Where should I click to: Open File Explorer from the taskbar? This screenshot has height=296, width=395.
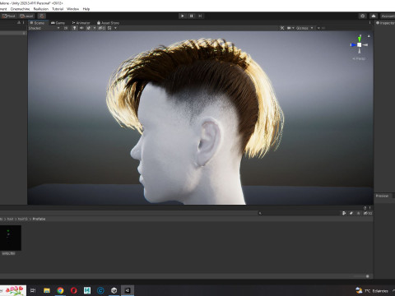point(47,290)
